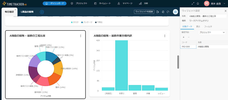Open the 作業分類内訳 widget three-dot menu

tap(165, 36)
